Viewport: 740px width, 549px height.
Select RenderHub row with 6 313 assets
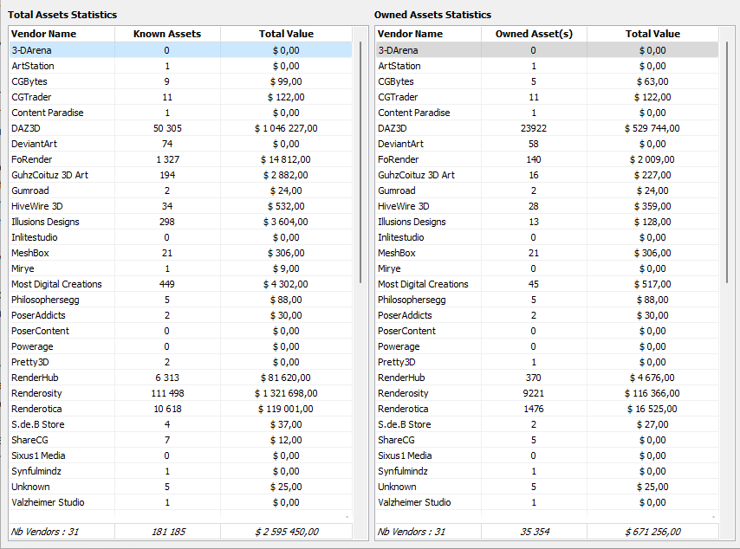[x=181, y=378]
